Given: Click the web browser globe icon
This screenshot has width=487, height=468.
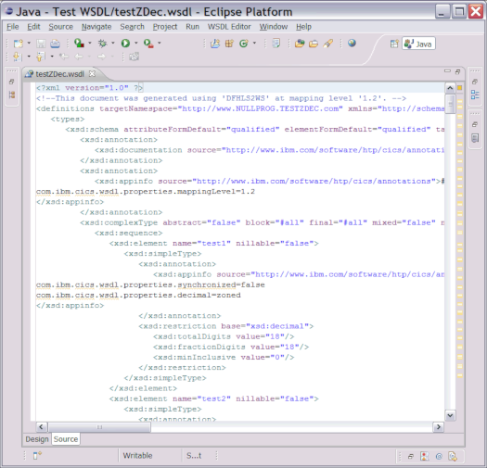Looking at the screenshot, I should click(x=352, y=44).
